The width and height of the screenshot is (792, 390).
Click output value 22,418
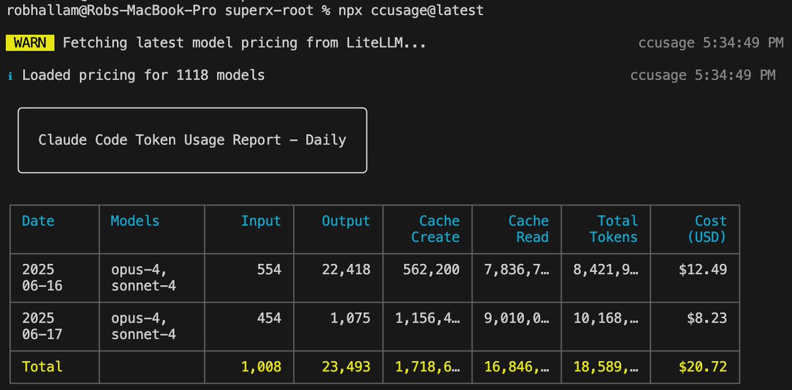[x=346, y=270]
